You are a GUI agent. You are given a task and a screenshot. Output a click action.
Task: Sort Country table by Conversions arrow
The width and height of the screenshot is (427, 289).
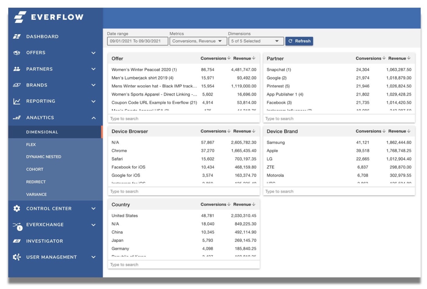point(229,204)
